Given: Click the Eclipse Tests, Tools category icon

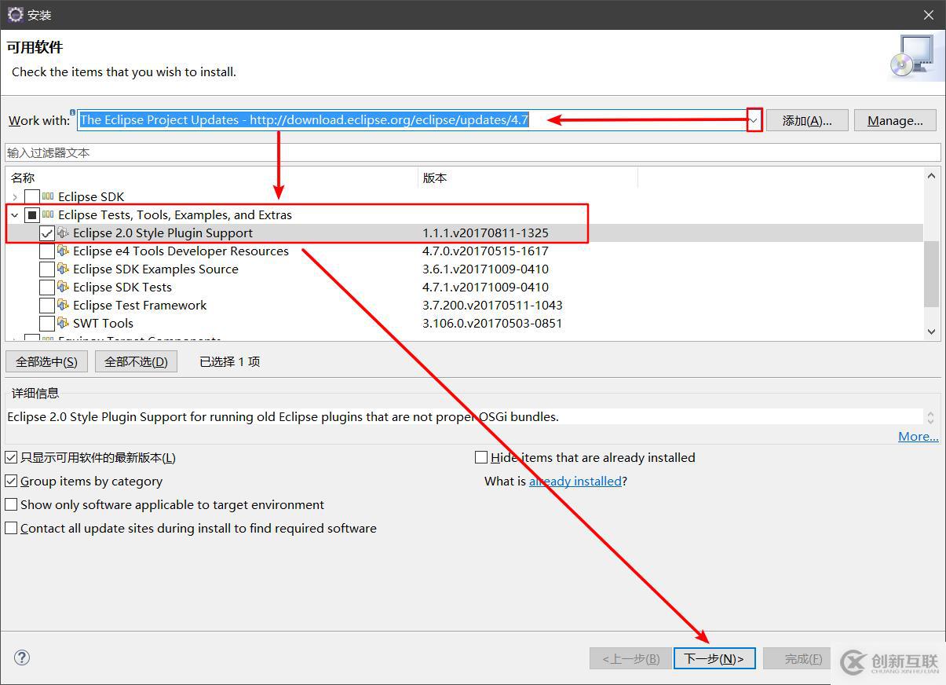Looking at the screenshot, I should coord(49,214).
